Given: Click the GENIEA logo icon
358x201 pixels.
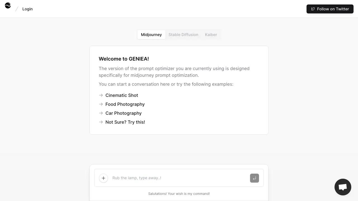Looking at the screenshot, I should [x=8, y=6].
